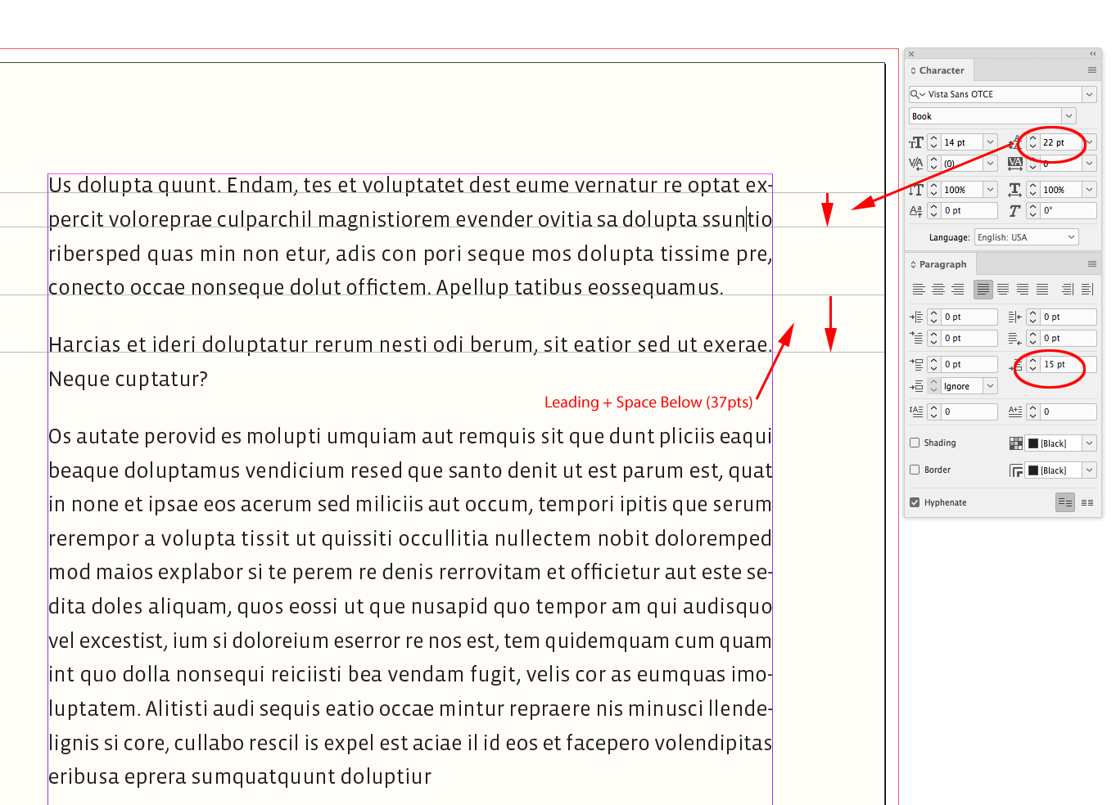The height and width of the screenshot is (805, 1116).
Task: Click the baseline shift icon
Action: click(916, 210)
